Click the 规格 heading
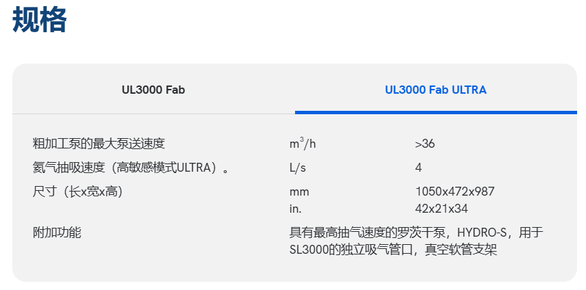This screenshot has width=586, height=290. click(40, 21)
